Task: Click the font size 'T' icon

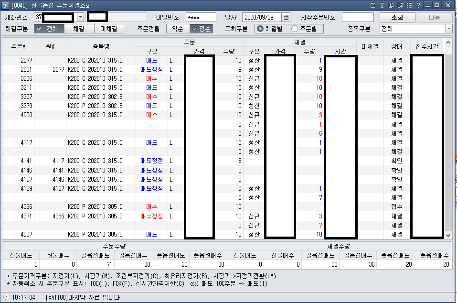Action: pyautogui.click(x=382, y=5)
